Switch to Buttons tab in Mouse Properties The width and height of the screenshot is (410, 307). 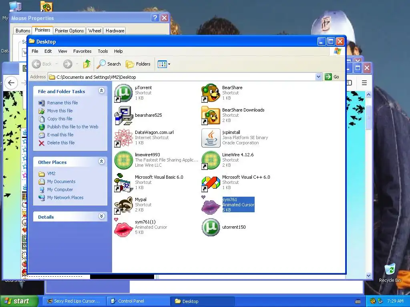tap(23, 31)
